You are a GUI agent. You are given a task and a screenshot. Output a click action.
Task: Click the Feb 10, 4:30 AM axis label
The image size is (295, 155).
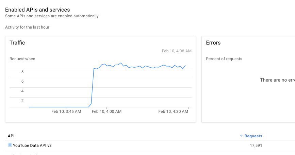(173, 111)
